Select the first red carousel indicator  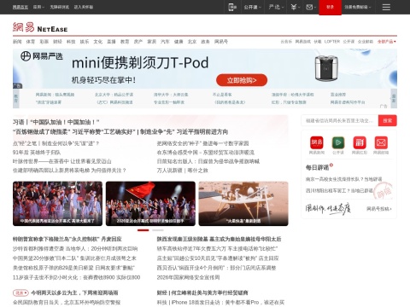[143, 230]
